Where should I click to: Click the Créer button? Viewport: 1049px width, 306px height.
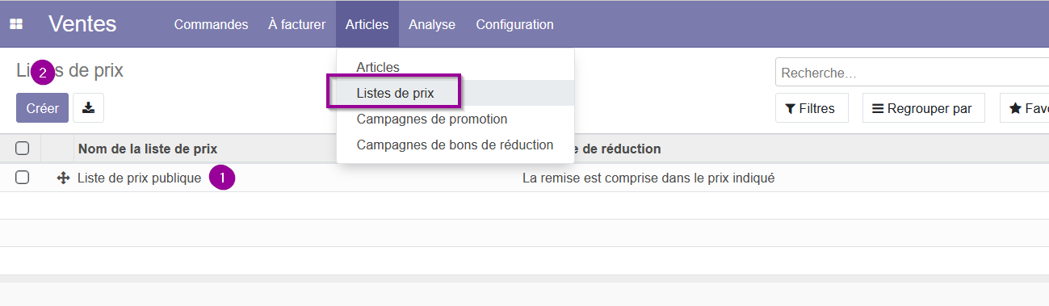42,108
